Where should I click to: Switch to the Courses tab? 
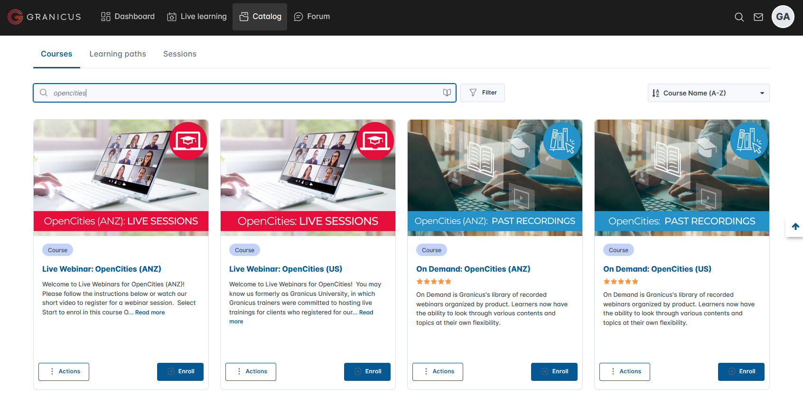click(56, 54)
